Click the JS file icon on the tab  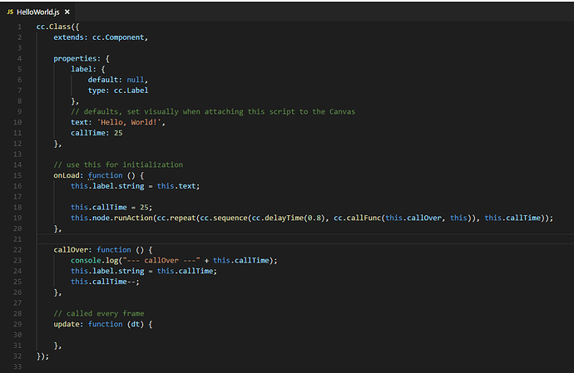[10, 12]
